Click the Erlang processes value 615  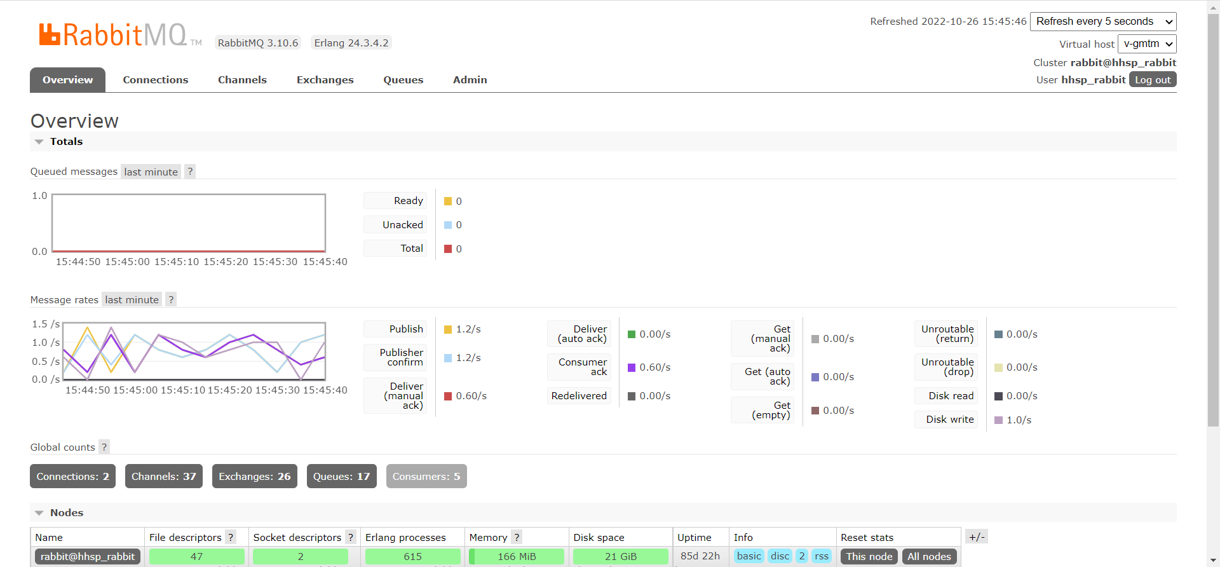tap(413, 556)
